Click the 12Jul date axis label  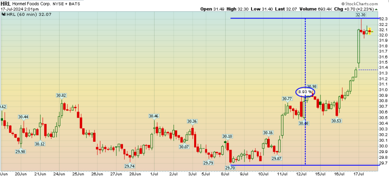click(301, 174)
